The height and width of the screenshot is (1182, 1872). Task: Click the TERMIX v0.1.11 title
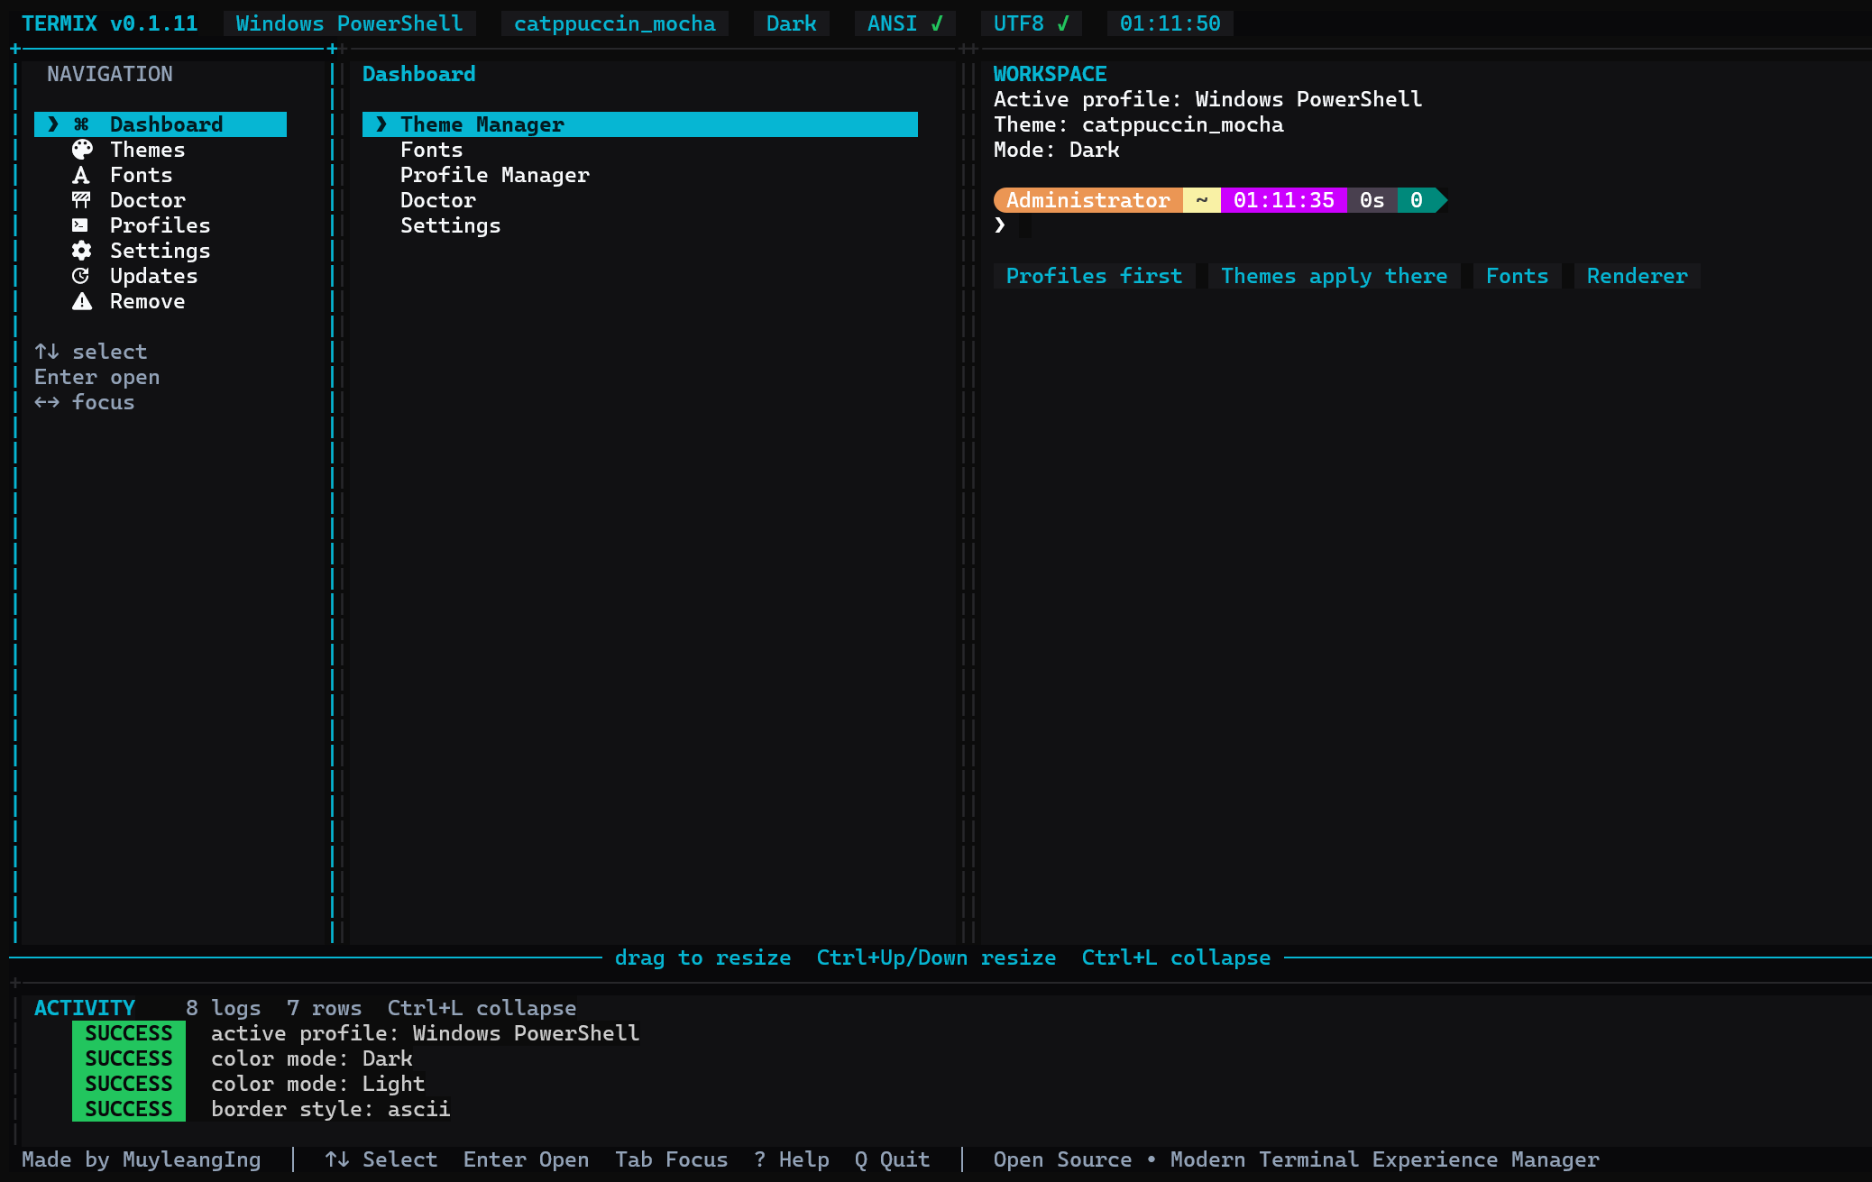109,23
